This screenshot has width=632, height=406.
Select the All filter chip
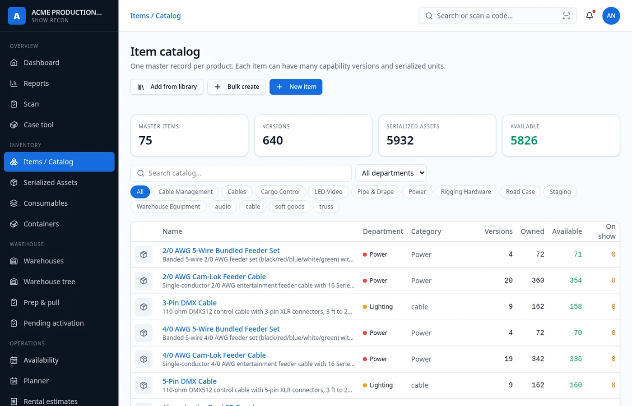tap(140, 192)
